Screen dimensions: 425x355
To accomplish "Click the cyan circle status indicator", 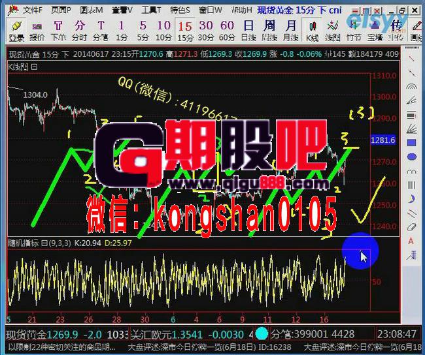I will point(262,333).
